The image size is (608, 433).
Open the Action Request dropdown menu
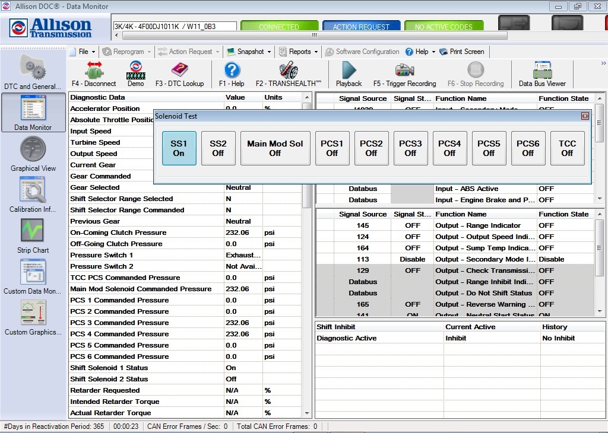click(188, 52)
